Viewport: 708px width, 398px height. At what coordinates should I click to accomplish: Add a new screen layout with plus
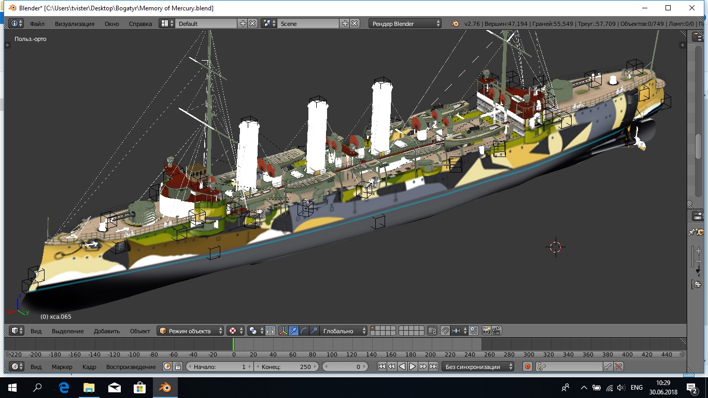point(243,23)
